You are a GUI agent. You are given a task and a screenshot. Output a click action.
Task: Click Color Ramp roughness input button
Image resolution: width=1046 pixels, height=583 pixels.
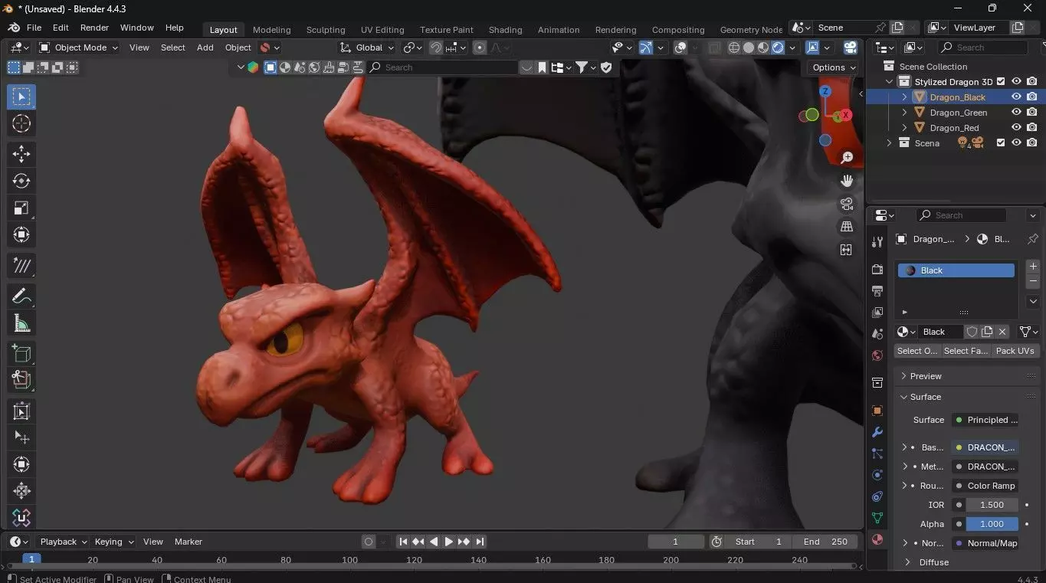pyautogui.click(x=985, y=486)
